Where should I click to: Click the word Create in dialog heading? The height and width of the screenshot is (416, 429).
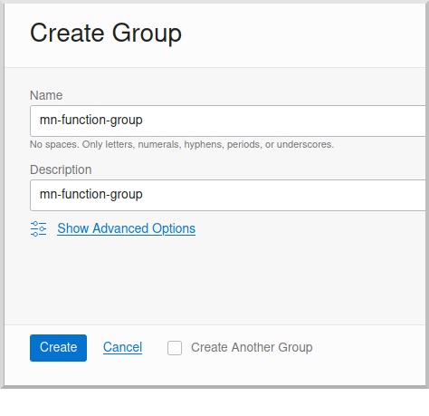67,33
